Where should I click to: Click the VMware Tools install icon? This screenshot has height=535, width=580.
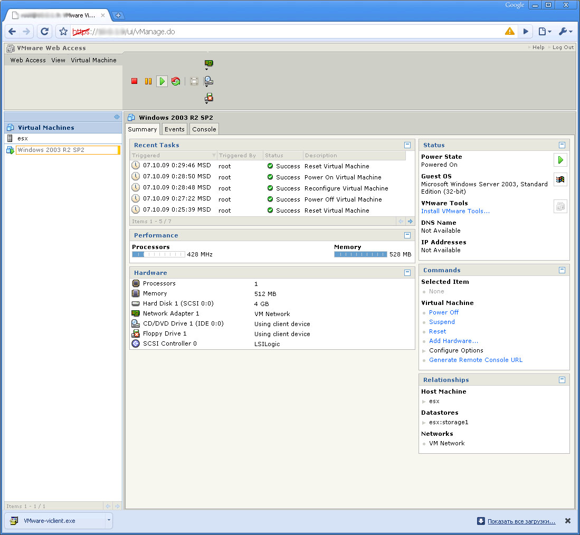[x=560, y=206]
